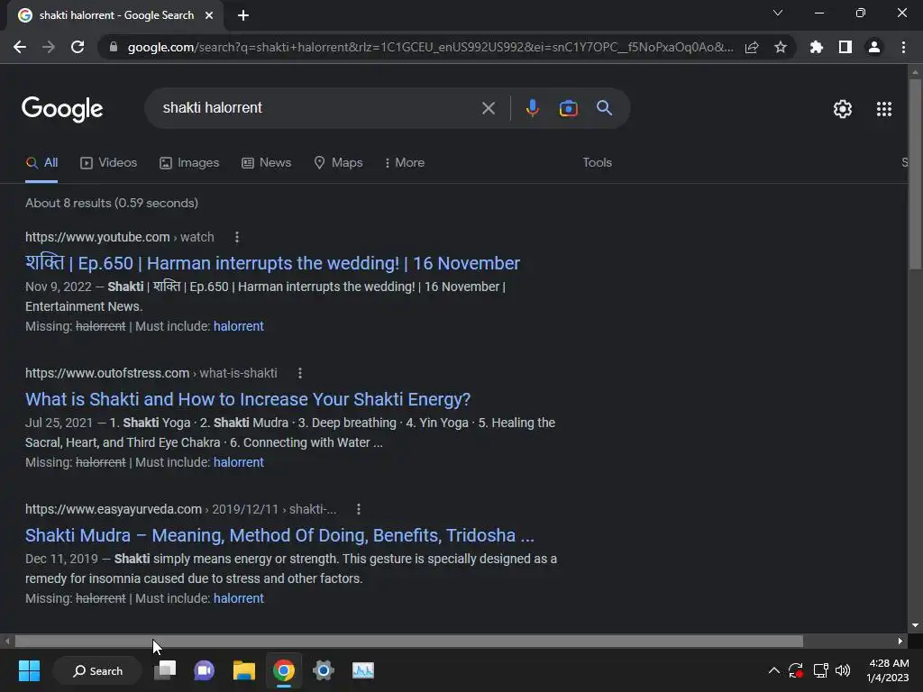Select the All results tab
The height and width of the screenshot is (692, 923).
[x=41, y=163]
